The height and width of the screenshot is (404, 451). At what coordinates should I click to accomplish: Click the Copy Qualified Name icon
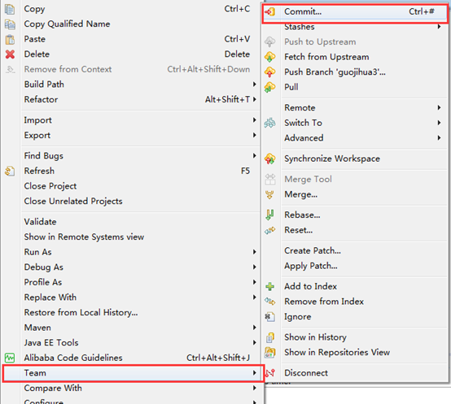pos(10,24)
